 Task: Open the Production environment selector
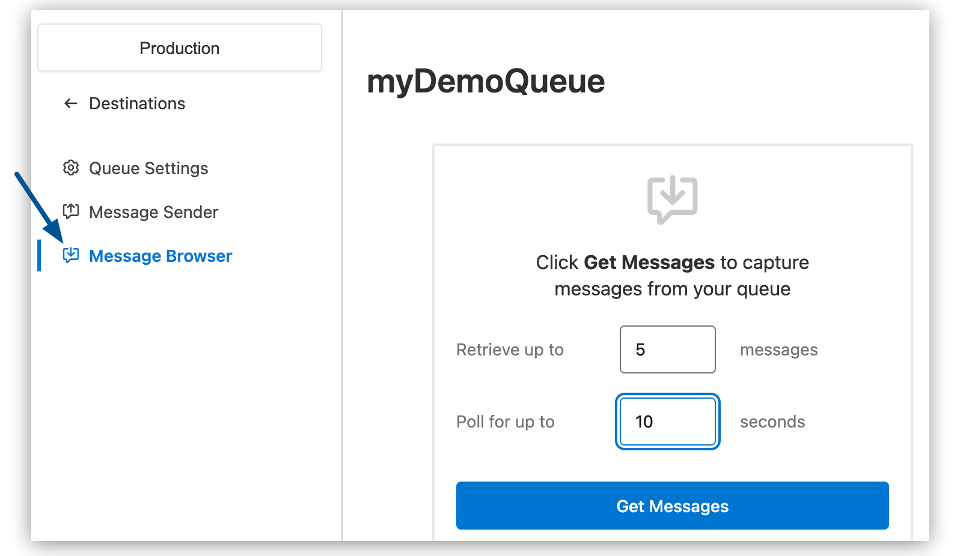[179, 47]
